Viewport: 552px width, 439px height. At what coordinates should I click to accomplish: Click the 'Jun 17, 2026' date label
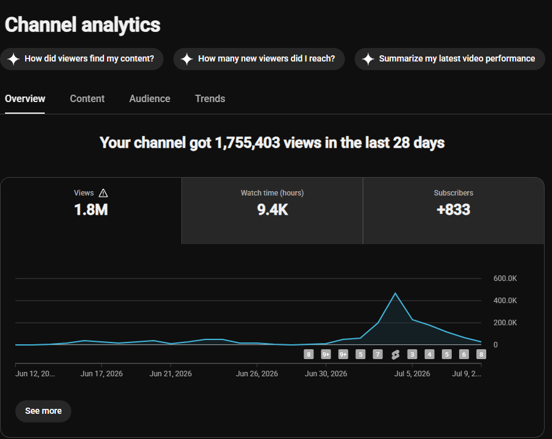tap(101, 374)
